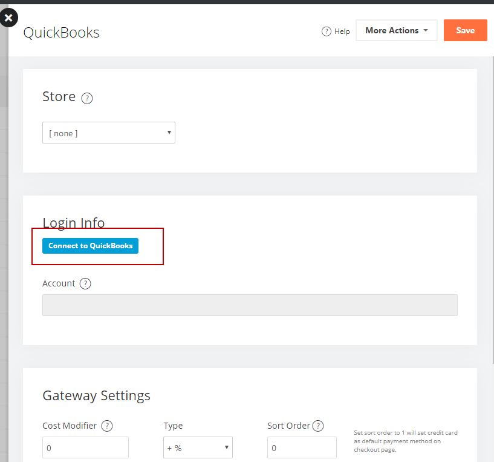Click the Account help question mark icon

[x=85, y=283]
